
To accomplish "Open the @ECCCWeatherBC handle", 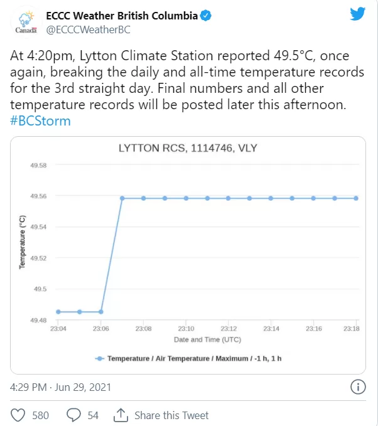I will [x=88, y=29].
